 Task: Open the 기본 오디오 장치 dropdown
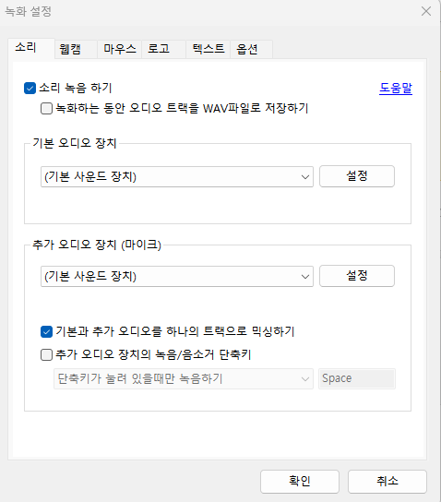pyautogui.click(x=177, y=177)
